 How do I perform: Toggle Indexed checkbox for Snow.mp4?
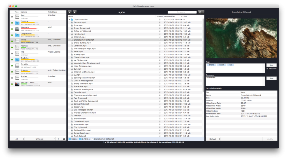159,25
